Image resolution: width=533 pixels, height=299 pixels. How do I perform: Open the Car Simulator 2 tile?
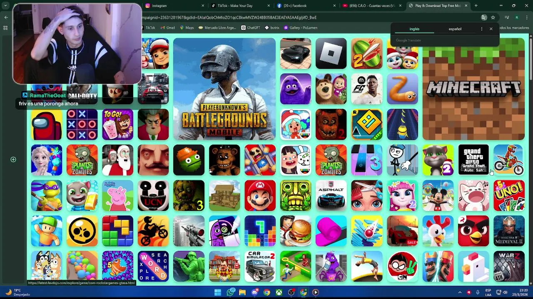(260, 267)
